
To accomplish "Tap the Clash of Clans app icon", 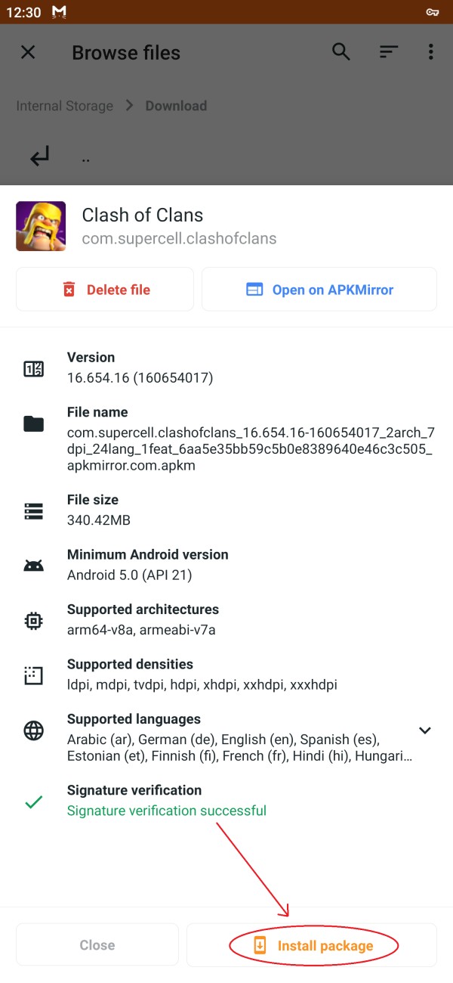I will pos(41,226).
